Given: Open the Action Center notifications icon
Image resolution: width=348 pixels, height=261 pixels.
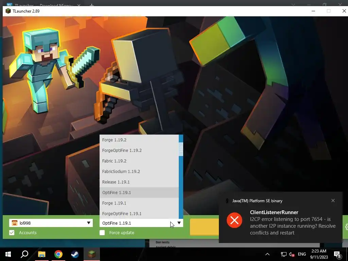Looking at the screenshot, I should (337, 254).
